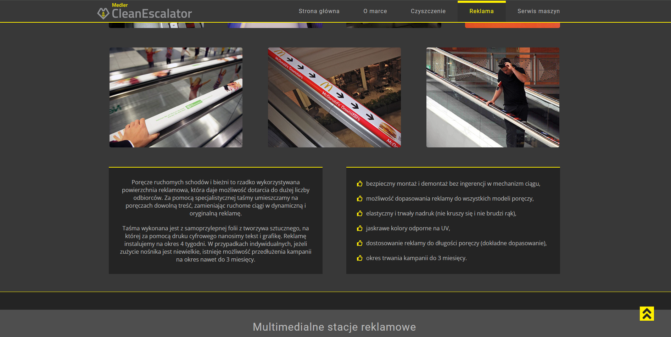Click thumbs-up icon beside 'dostosowanie reklamy'

[x=359, y=243]
